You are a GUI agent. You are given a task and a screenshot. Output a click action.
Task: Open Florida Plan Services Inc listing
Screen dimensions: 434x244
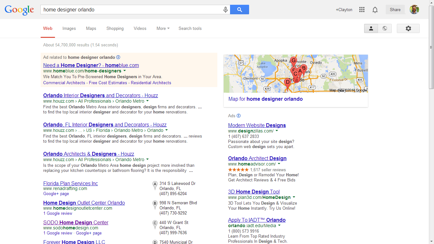(x=71, y=183)
